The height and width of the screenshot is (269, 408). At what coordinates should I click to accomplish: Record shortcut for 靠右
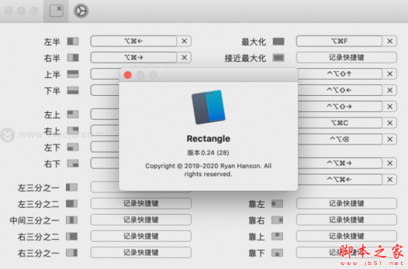[x=346, y=220]
